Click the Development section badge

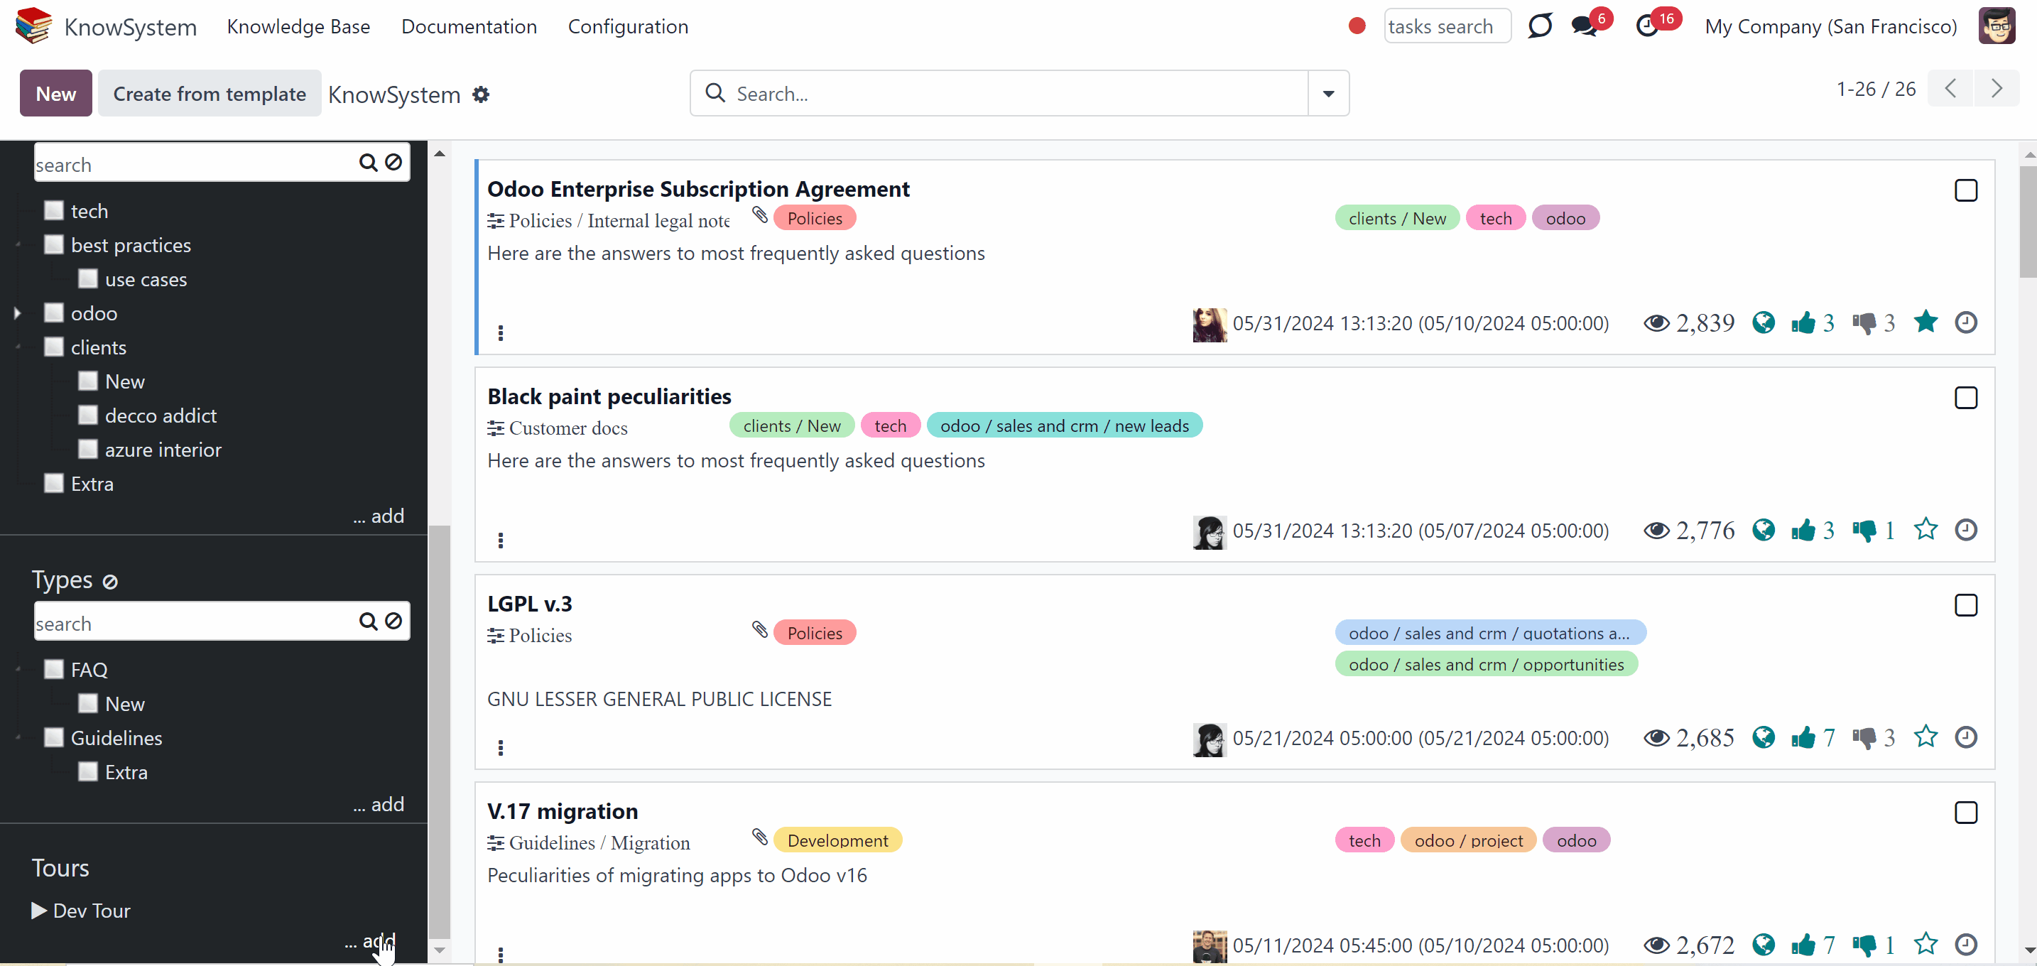[837, 840]
